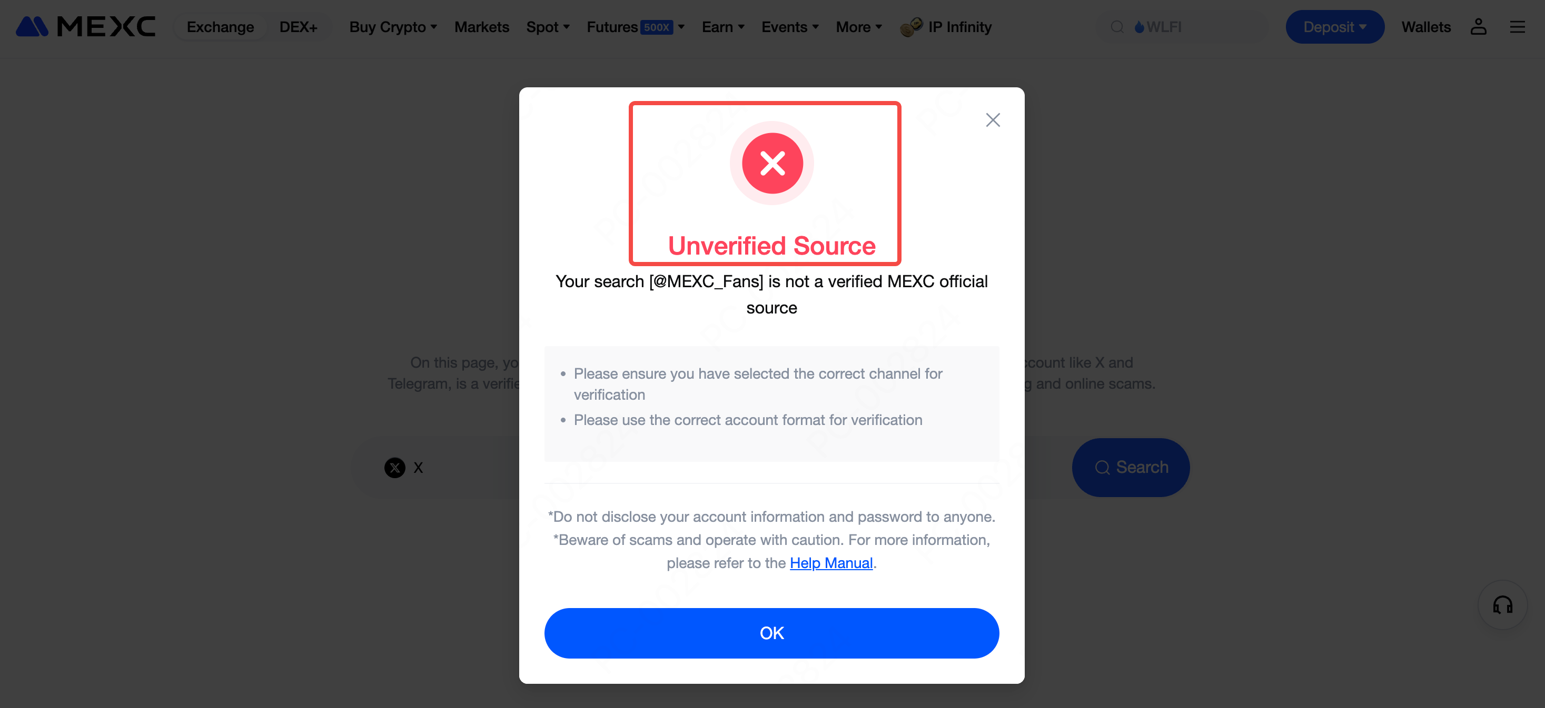Image resolution: width=1545 pixels, height=708 pixels.
Task: Open the Help Manual link
Action: pos(830,563)
